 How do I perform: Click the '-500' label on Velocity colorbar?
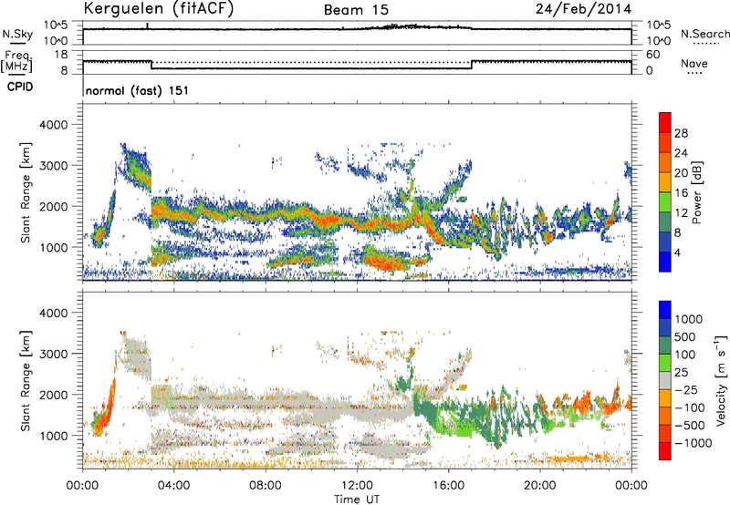click(690, 426)
